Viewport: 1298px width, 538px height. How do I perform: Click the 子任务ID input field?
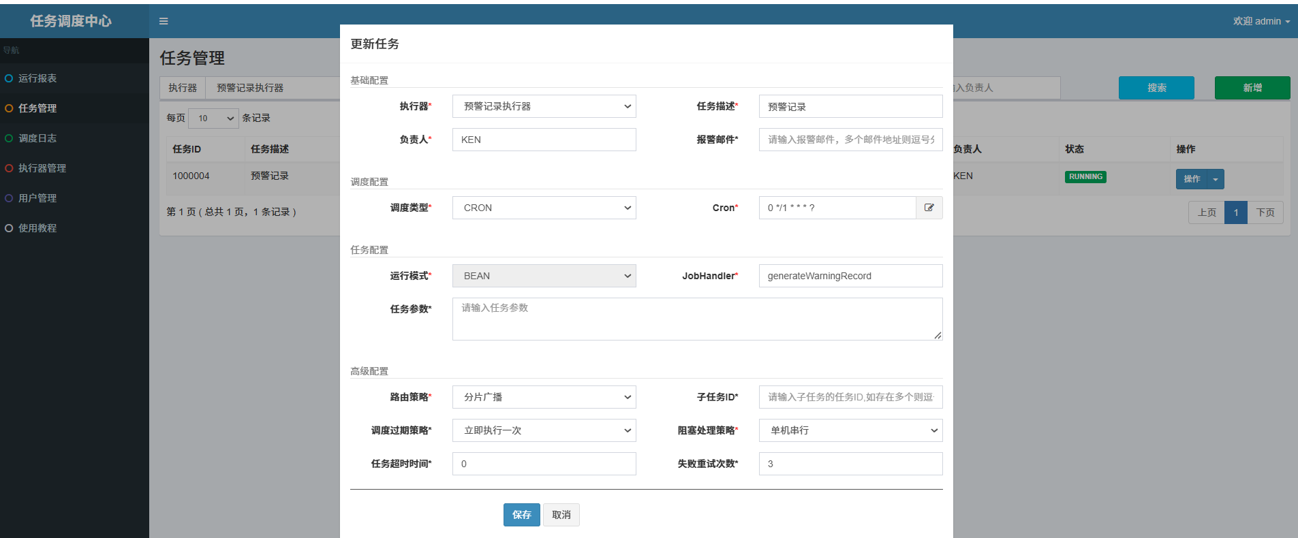tap(851, 397)
